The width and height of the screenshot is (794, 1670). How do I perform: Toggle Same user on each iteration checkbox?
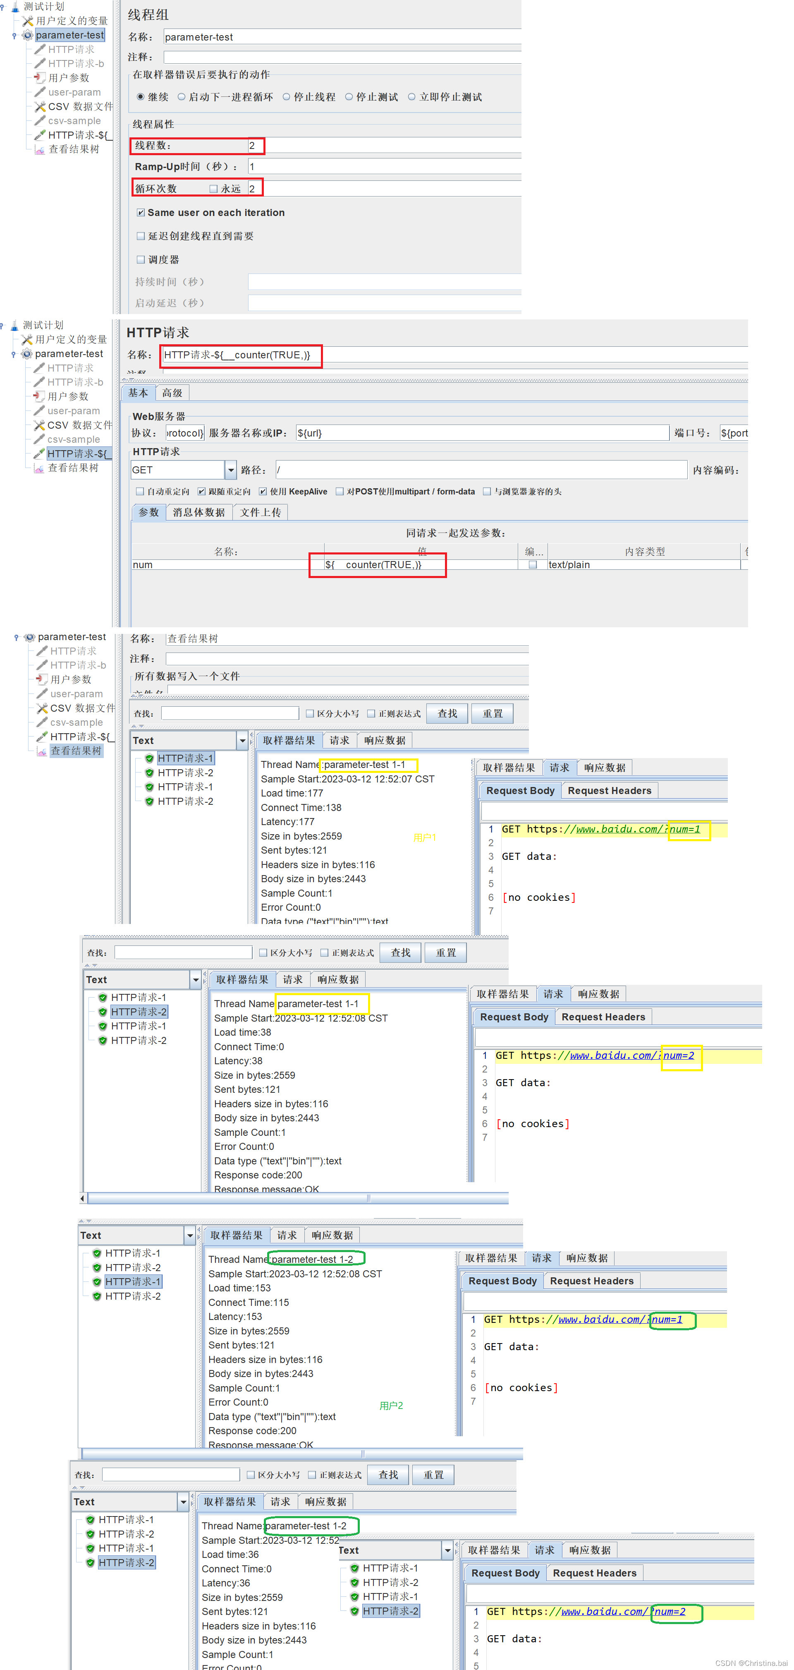click(x=141, y=213)
